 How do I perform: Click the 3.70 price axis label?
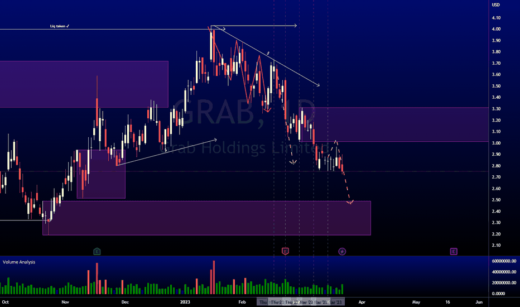click(496, 63)
